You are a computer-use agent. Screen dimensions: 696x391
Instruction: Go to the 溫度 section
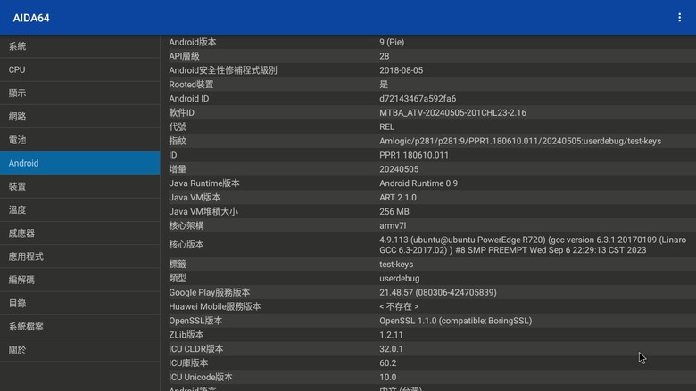coord(80,210)
